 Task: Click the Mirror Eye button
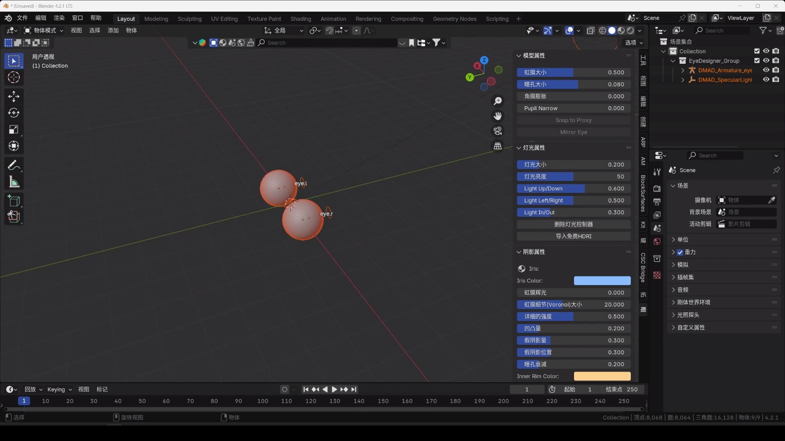point(574,132)
